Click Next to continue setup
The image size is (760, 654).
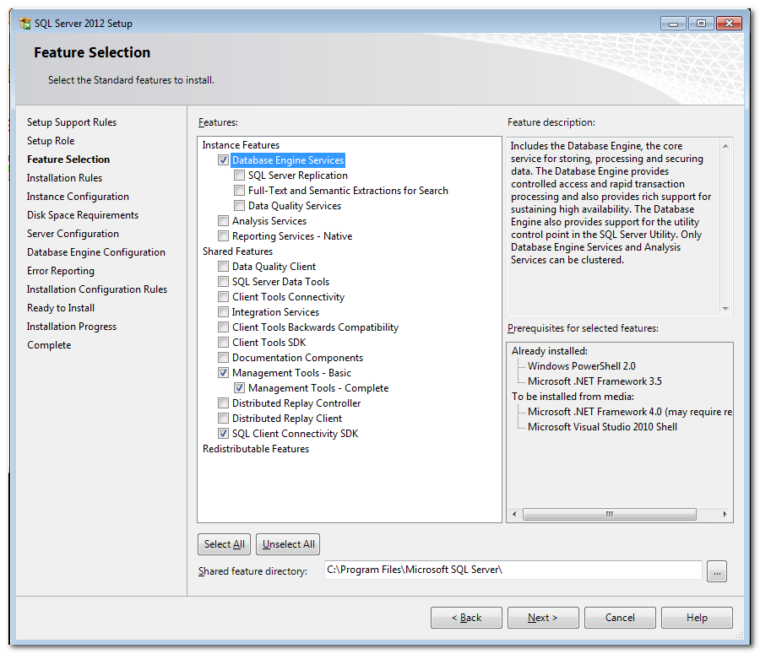(542, 618)
